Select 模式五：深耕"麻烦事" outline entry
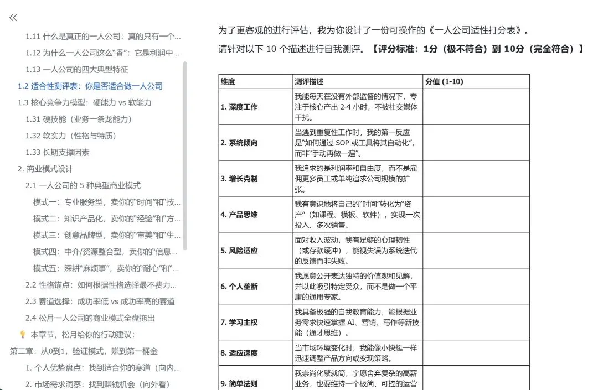598x390 pixels. [106, 268]
